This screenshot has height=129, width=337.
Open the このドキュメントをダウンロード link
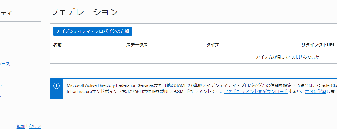point(256,92)
